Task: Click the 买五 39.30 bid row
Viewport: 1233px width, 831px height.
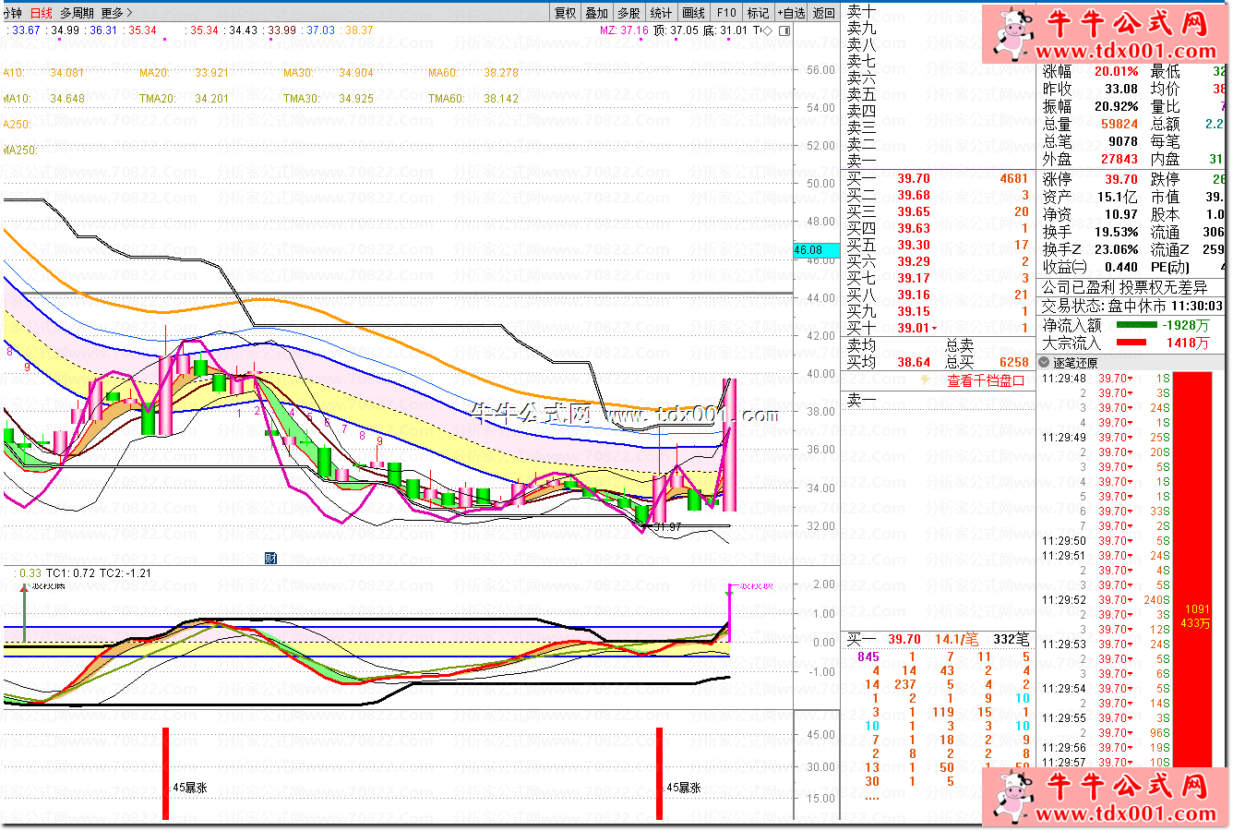Action: [938, 246]
